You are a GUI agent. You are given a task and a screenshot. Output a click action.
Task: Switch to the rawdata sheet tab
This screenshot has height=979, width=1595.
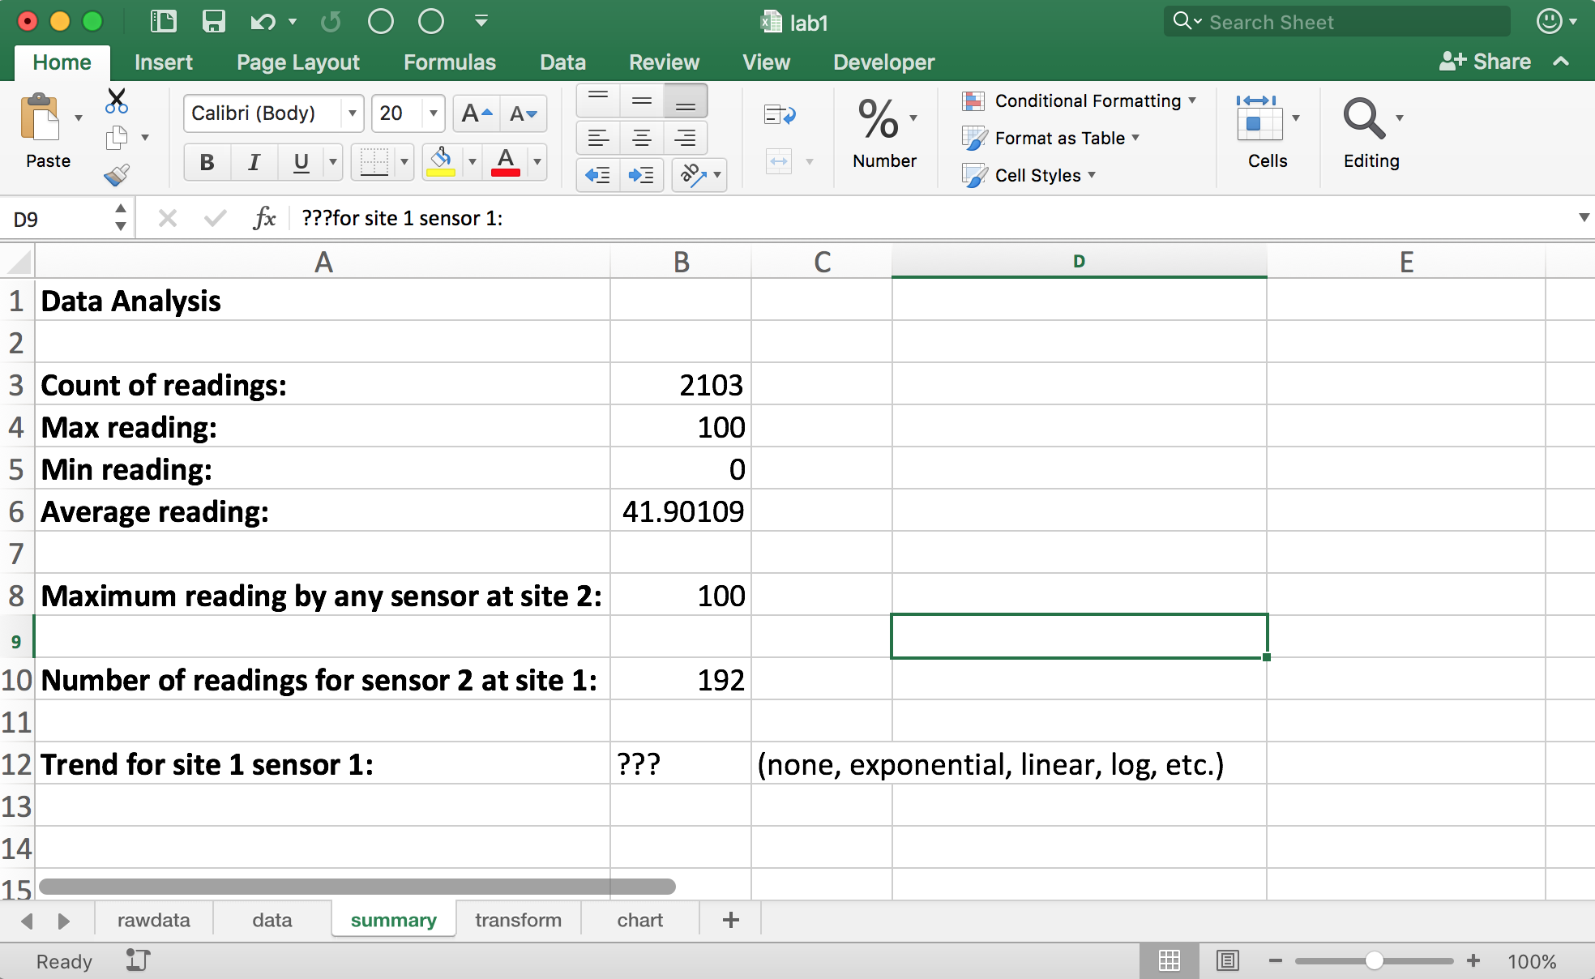[x=153, y=920]
